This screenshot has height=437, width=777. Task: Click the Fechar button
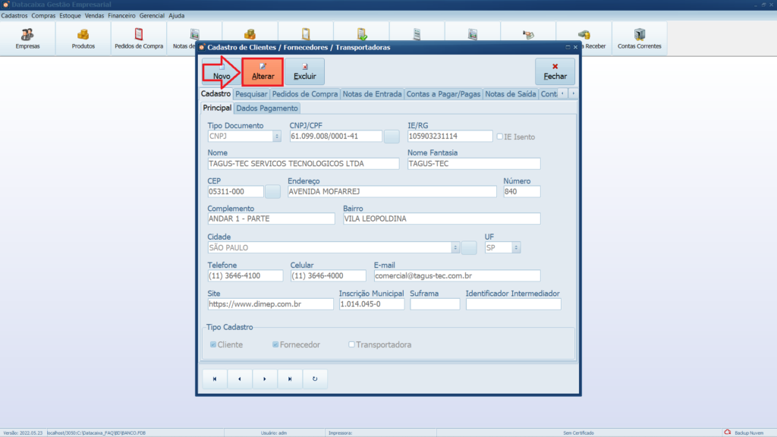555,72
